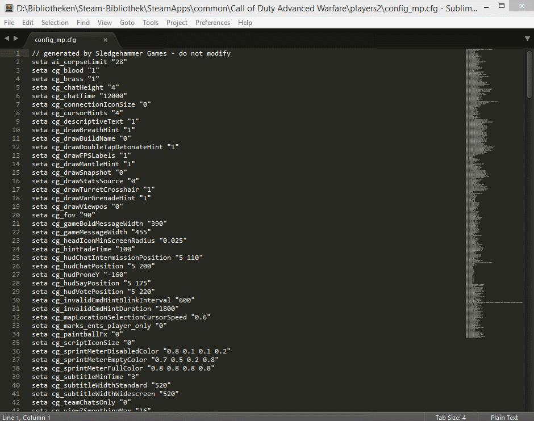Click the cg_sprintMeterDisabledColor line
534x421 pixels.
pos(131,351)
